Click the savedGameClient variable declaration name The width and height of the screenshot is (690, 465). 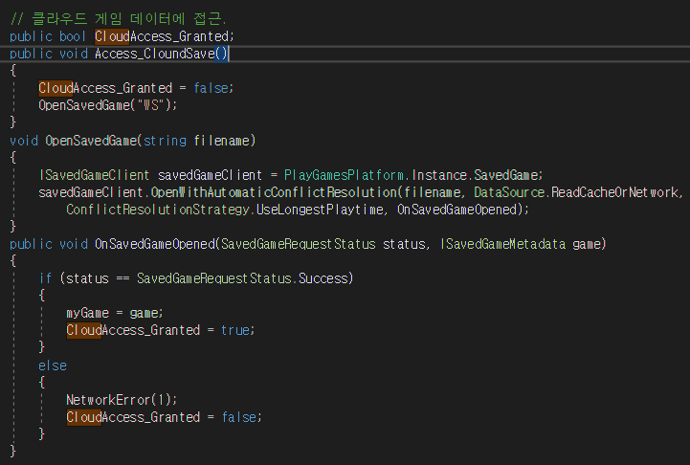click(x=210, y=175)
